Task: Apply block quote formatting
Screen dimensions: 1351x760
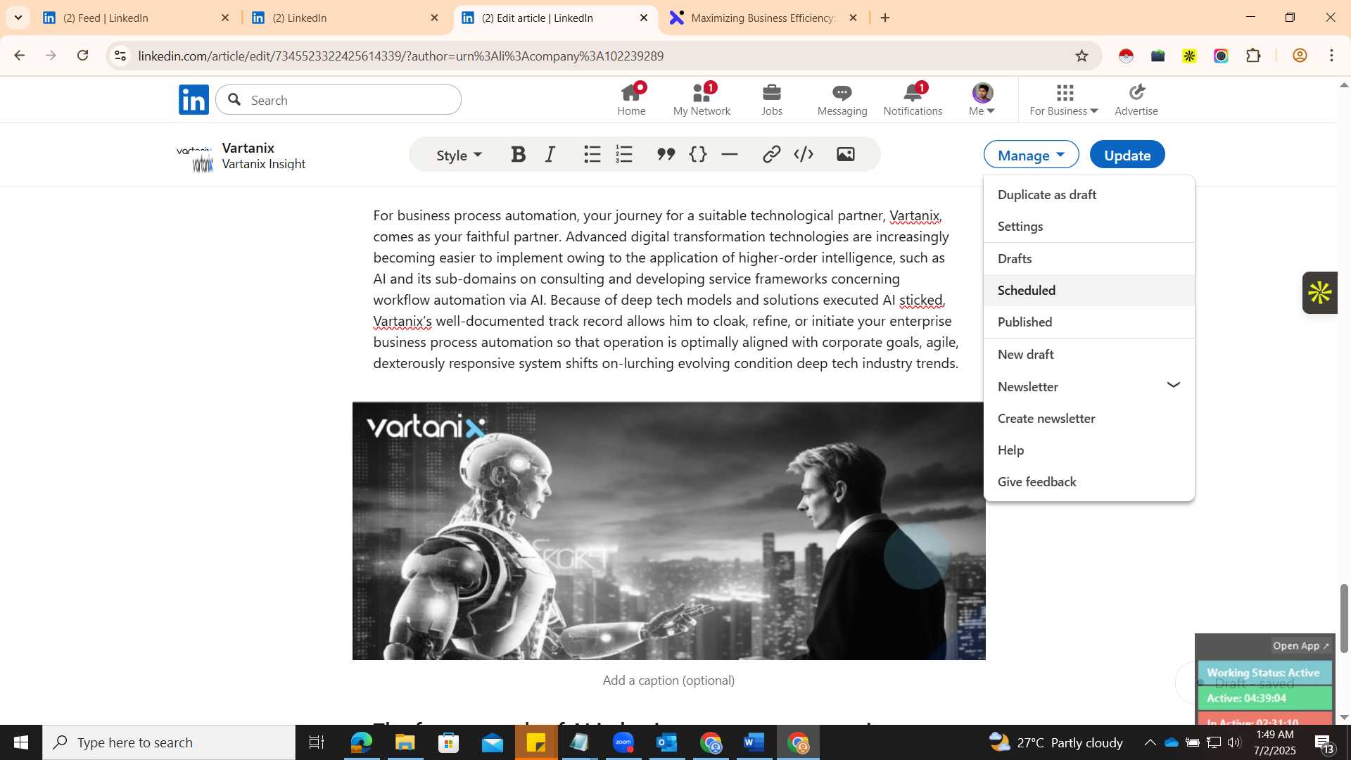Action: click(666, 154)
